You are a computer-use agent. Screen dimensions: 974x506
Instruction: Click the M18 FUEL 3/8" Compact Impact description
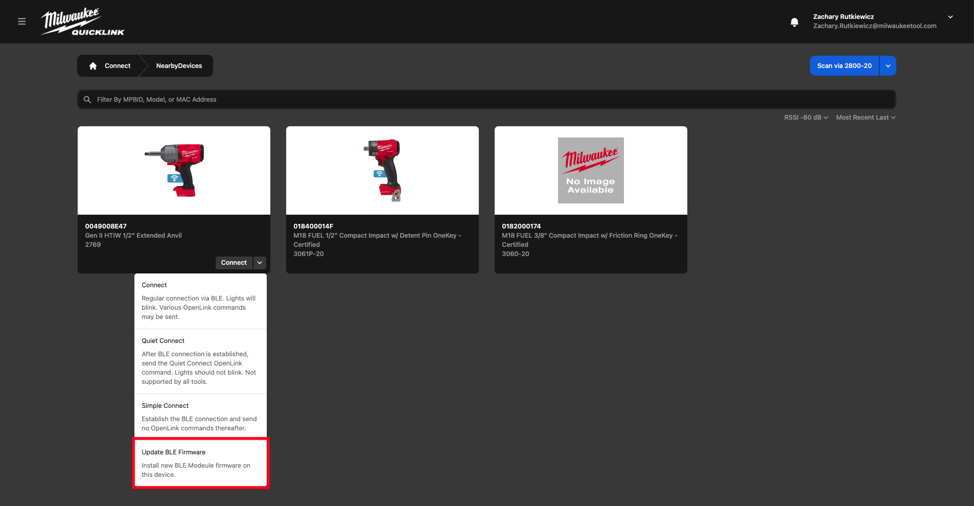pos(589,240)
